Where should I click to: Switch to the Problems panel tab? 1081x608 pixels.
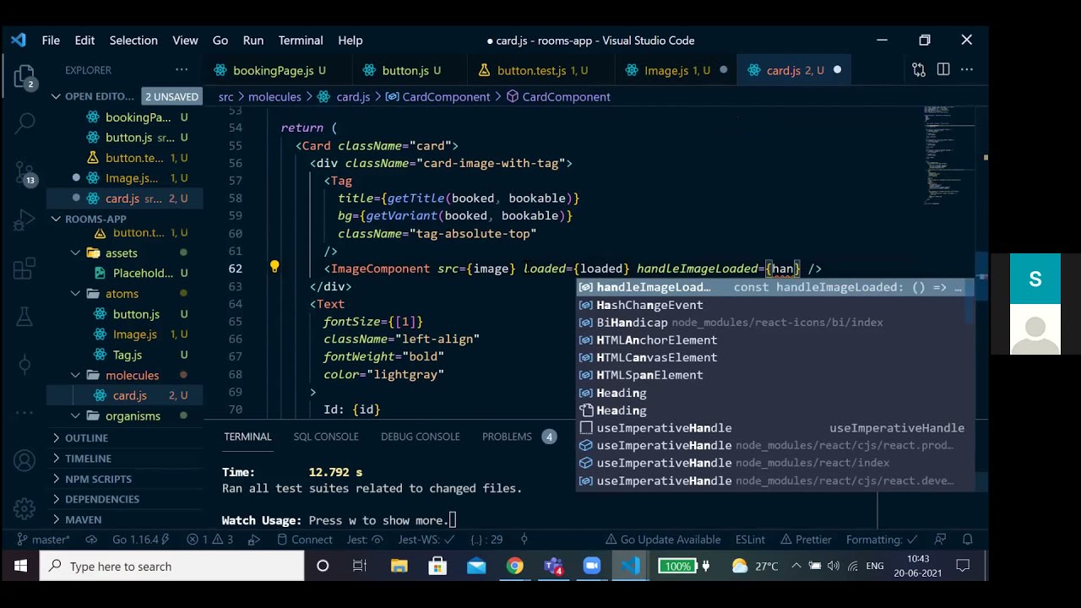(507, 437)
